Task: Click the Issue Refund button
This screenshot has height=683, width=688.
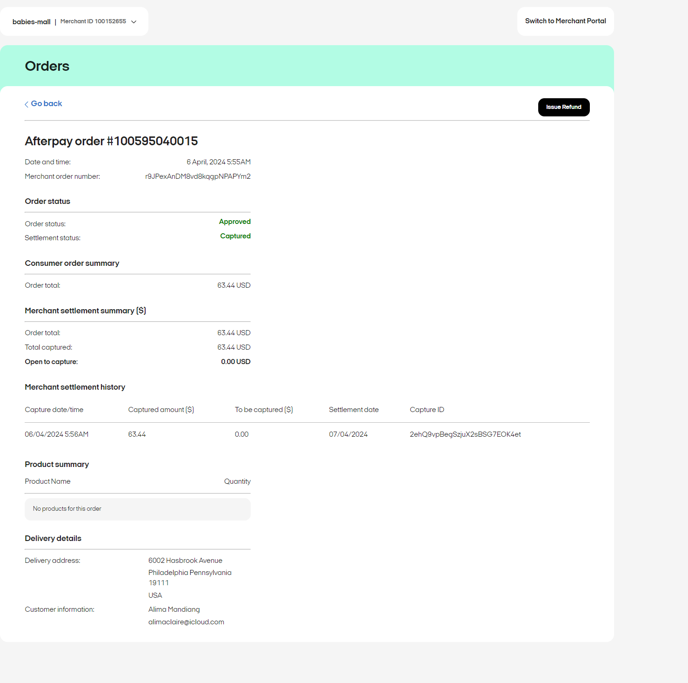Action: pos(564,107)
